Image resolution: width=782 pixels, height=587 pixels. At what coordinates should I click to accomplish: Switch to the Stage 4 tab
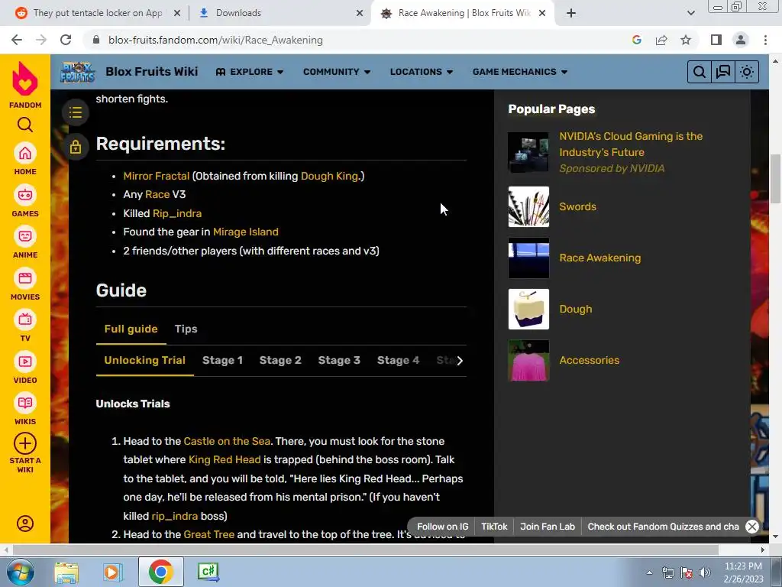398,361
